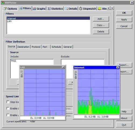The image size is (135, 130).
Task: Delete the selected filter
Action: (x=101, y=32)
